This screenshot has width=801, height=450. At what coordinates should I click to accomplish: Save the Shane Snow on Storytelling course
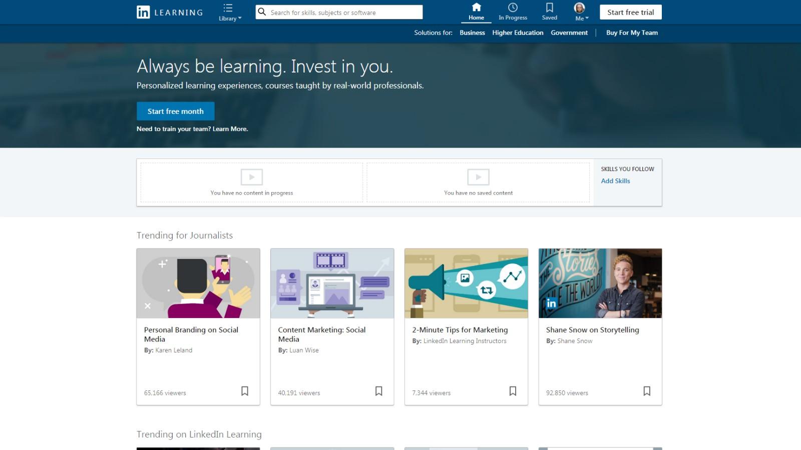point(647,391)
